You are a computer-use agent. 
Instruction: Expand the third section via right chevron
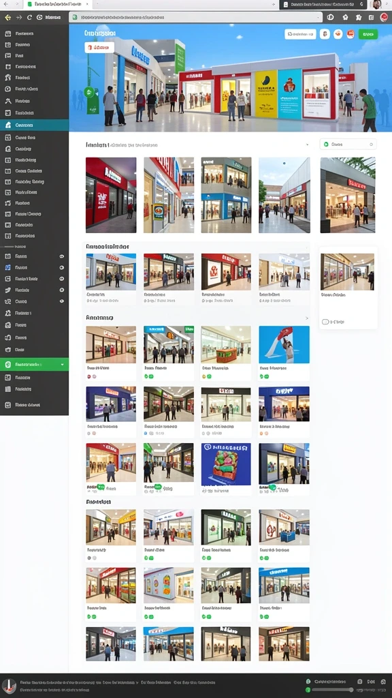(307, 318)
